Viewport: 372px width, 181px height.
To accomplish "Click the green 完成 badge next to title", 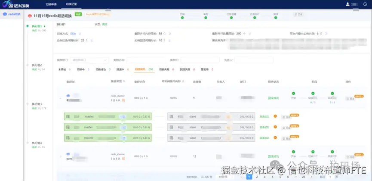I will pyautogui.click(x=78, y=14).
